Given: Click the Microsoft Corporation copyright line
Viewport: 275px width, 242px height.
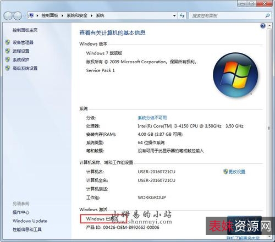Looking at the screenshot, I should click(x=141, y=62).
